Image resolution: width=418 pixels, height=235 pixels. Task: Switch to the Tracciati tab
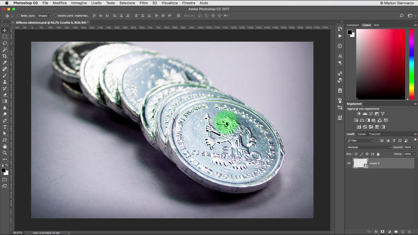[375, 134]
